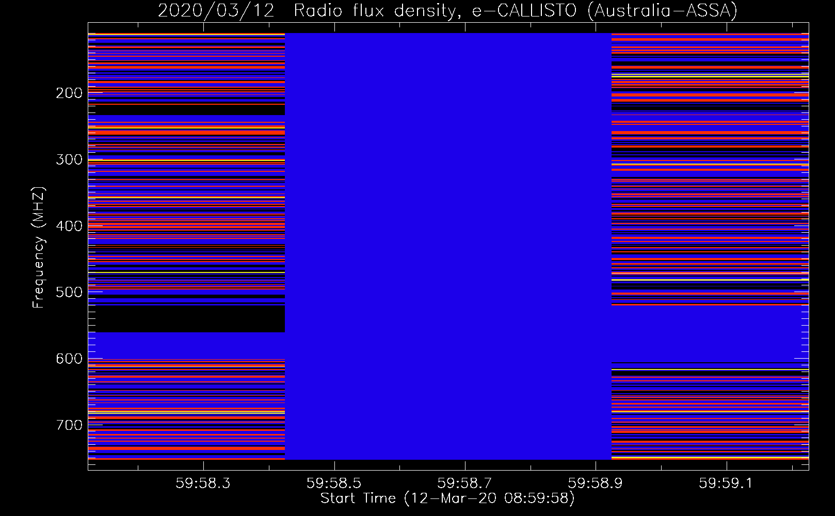835x516 pixels.
Task: Click the 59:59.1 time tick label
Action: [x=726, y=483]
